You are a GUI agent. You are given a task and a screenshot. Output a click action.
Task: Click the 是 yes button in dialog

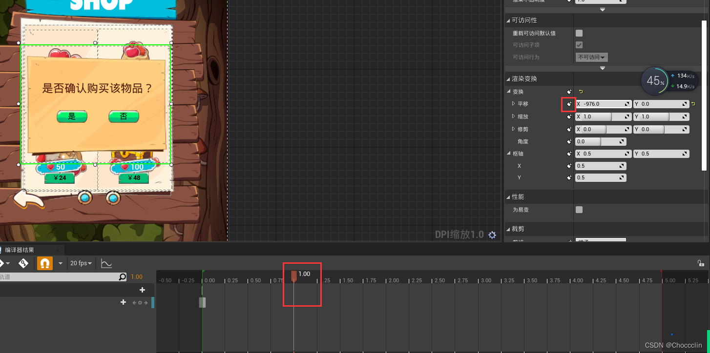coord(72,117)
